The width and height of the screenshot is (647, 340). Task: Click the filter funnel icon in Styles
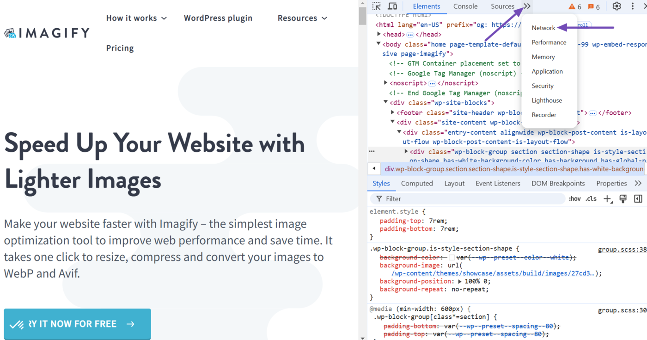[379, 199]
